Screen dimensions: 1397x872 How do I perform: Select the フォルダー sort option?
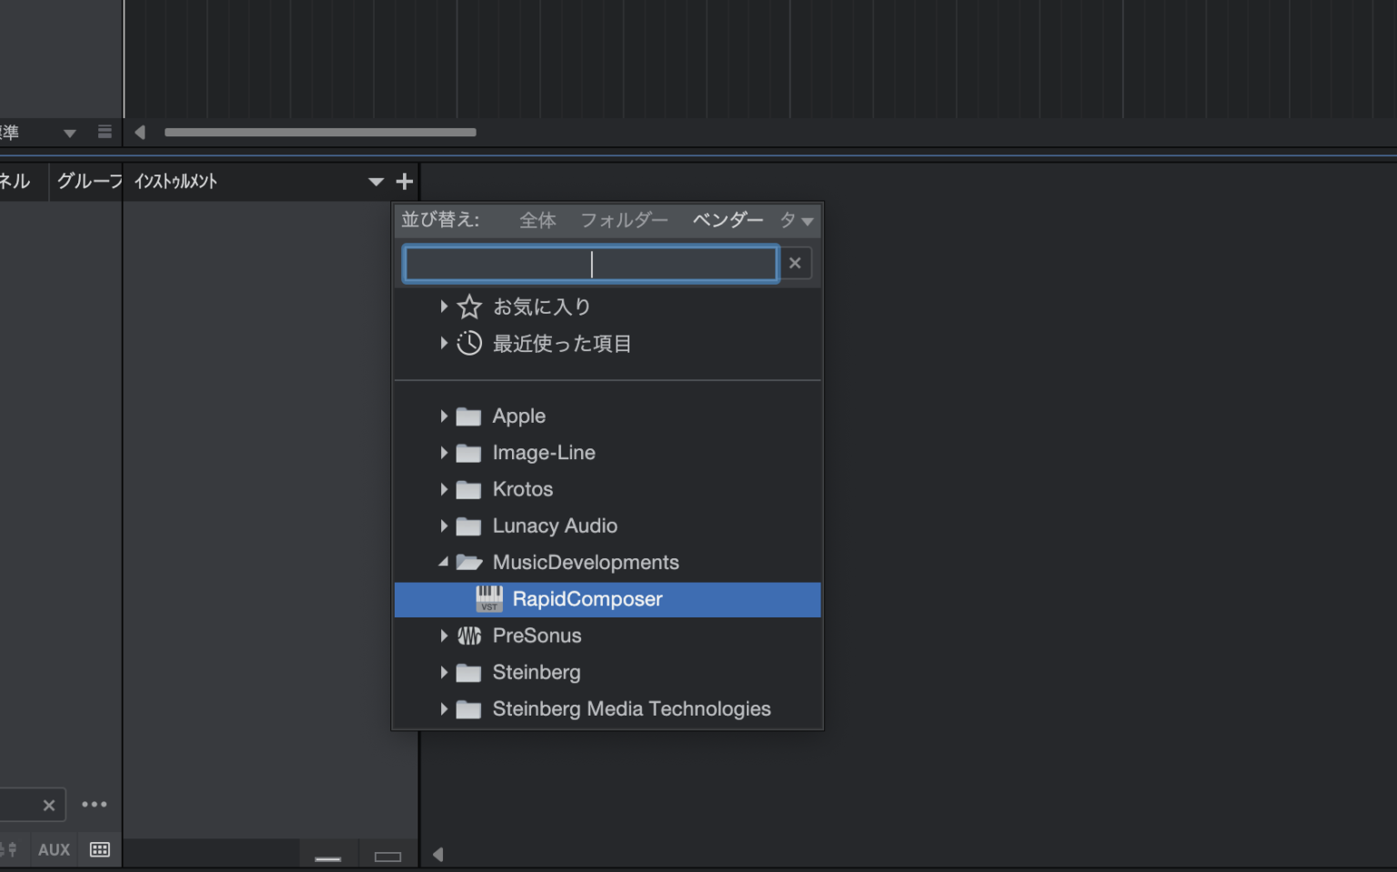(x=624, y=220)
